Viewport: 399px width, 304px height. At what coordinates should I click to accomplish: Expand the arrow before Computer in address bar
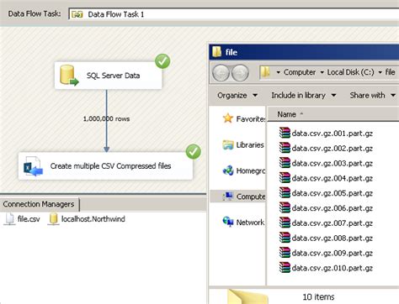(278, 72)
